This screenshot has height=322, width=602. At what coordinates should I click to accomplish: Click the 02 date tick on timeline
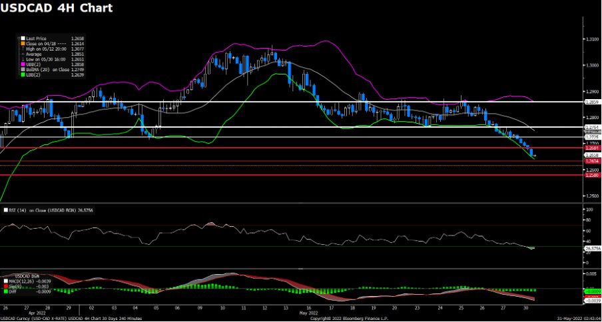[x=93, y=308]
